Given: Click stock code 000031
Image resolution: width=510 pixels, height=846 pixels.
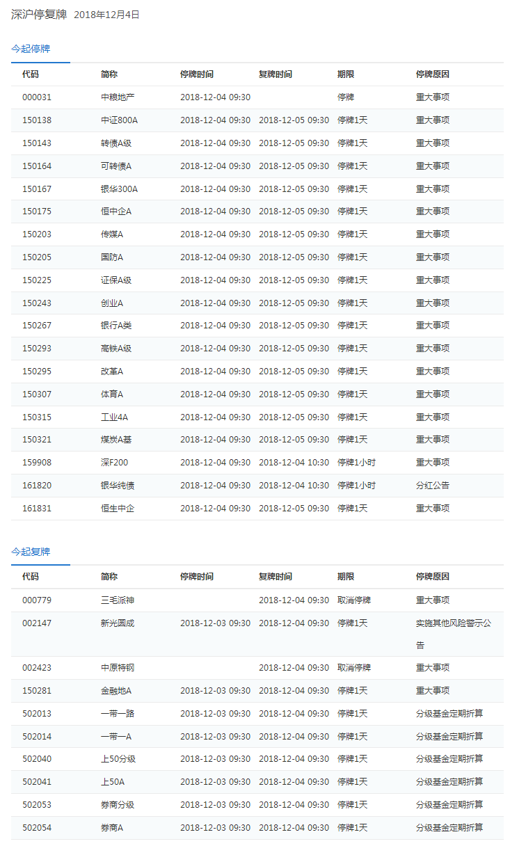Looking at the screenshot, I should [x=37, y=97].
